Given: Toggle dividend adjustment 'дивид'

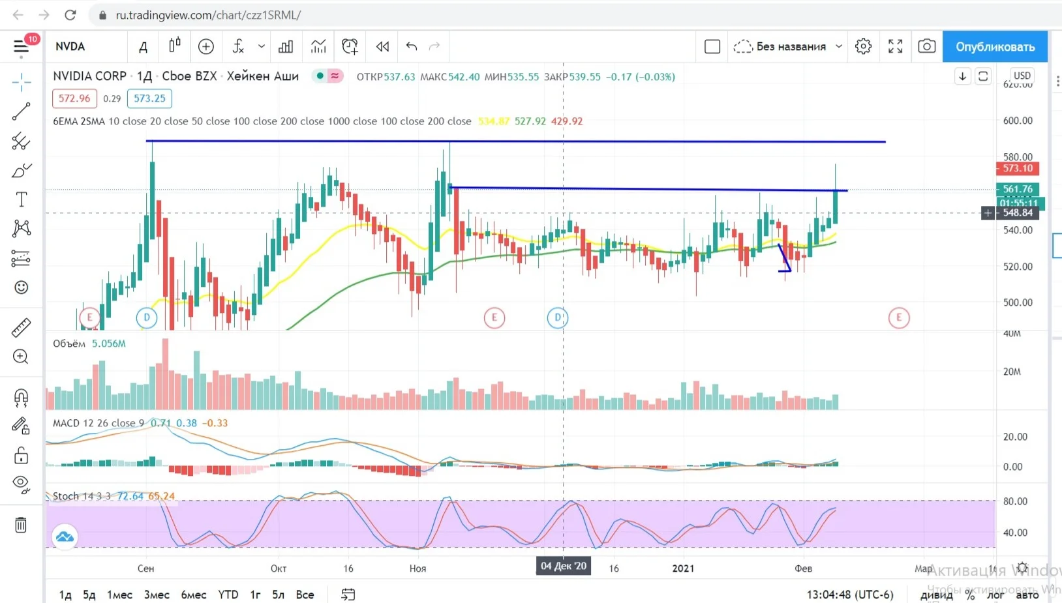Looking at the screenshot, I should [x=936, y=595].
